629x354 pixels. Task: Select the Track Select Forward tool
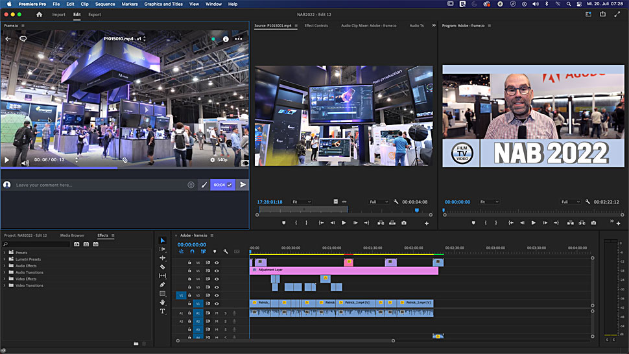[x=162, y=249]
